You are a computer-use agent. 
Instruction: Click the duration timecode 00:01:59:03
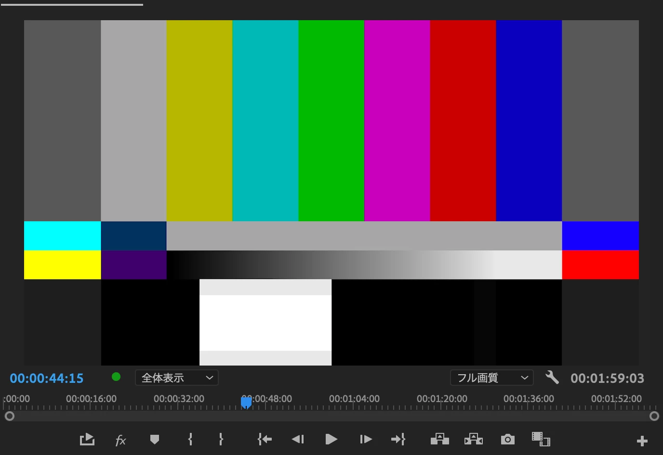[607, 379]
